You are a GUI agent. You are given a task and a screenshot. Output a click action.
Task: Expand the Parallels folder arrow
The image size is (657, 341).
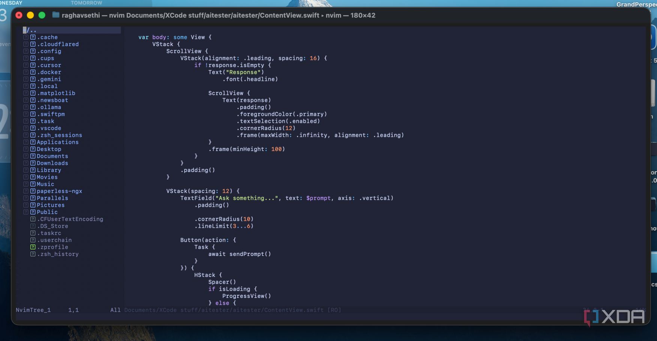tap(26, 198)
